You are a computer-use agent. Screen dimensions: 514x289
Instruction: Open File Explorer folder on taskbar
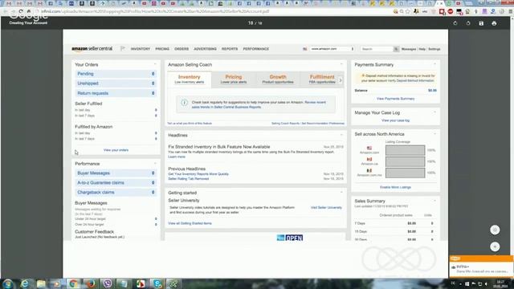41,283
